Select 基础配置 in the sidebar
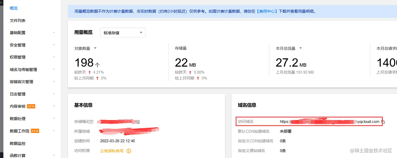Screen dimensions: 397x158 pos(18,33)
